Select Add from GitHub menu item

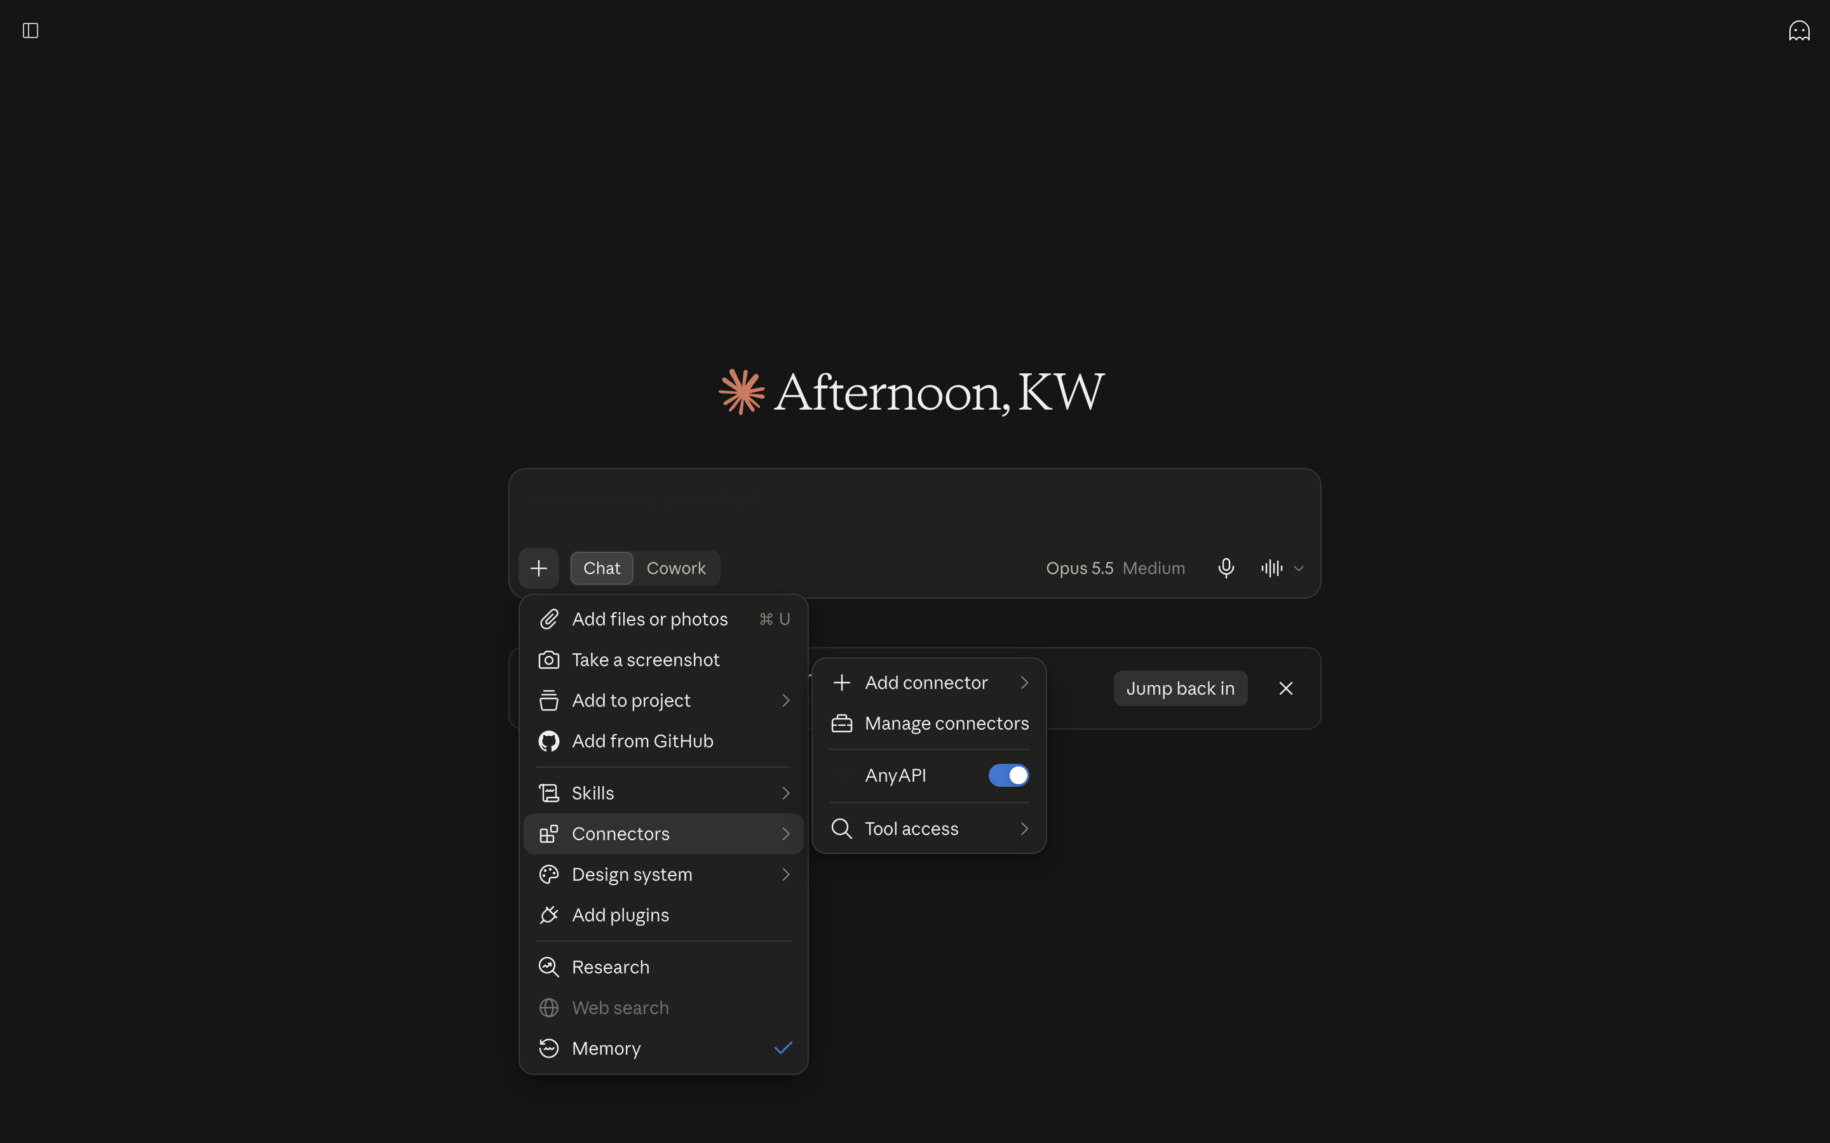pyautogui.click(x=663, y=741)
